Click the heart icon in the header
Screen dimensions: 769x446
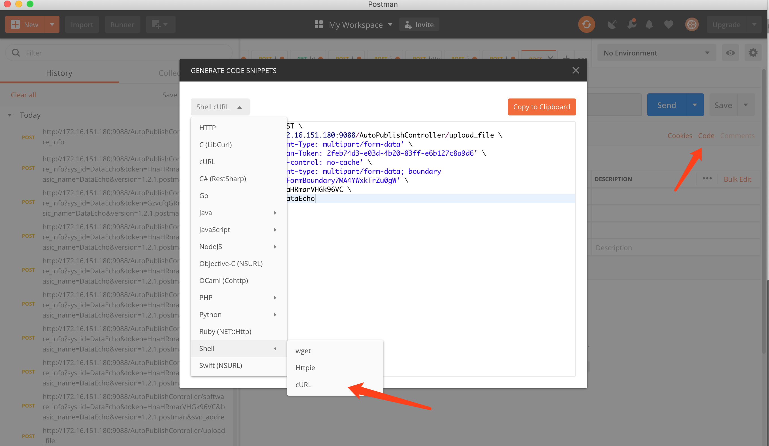pyautogui.click(x=668, y=24)
